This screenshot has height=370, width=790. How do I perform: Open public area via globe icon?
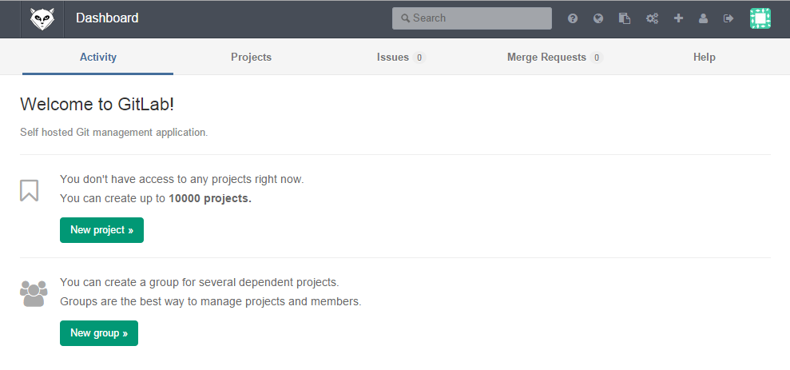598,18
